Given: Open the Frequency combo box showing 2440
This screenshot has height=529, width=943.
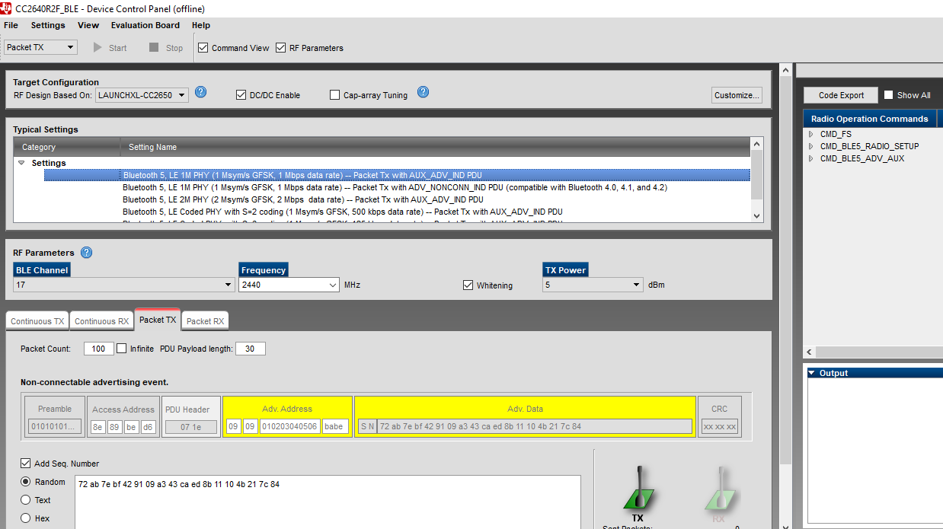Looking at the screenshot, I should (x=289, y=285).
